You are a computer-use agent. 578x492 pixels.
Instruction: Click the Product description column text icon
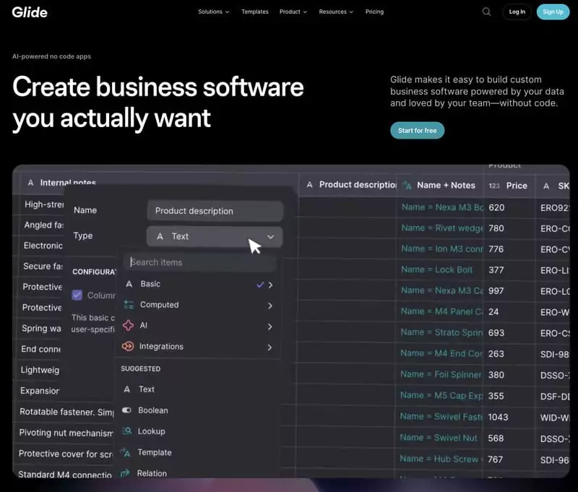tap(310, 184)
